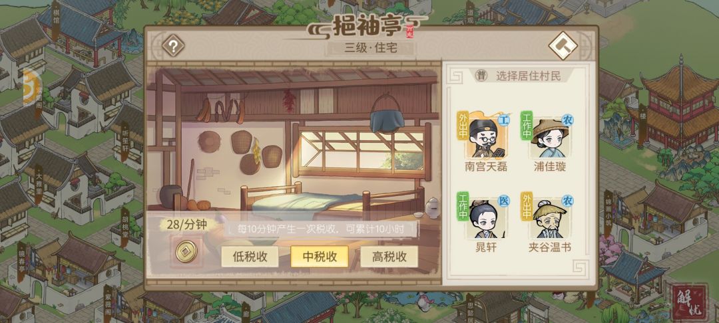The image size is (719, 323).
Task: Tap the 医 profession badge on 晁轩
Action: pos(503,201)
